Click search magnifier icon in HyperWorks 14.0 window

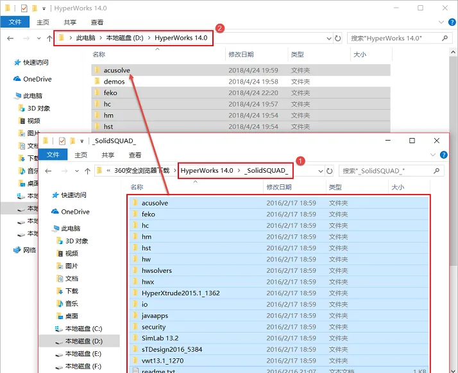click(445, 38)
